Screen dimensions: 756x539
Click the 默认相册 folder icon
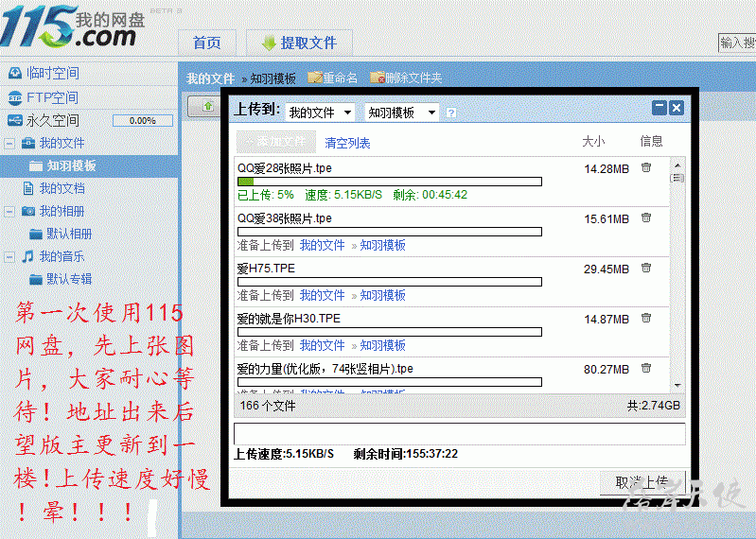point(36,235)
